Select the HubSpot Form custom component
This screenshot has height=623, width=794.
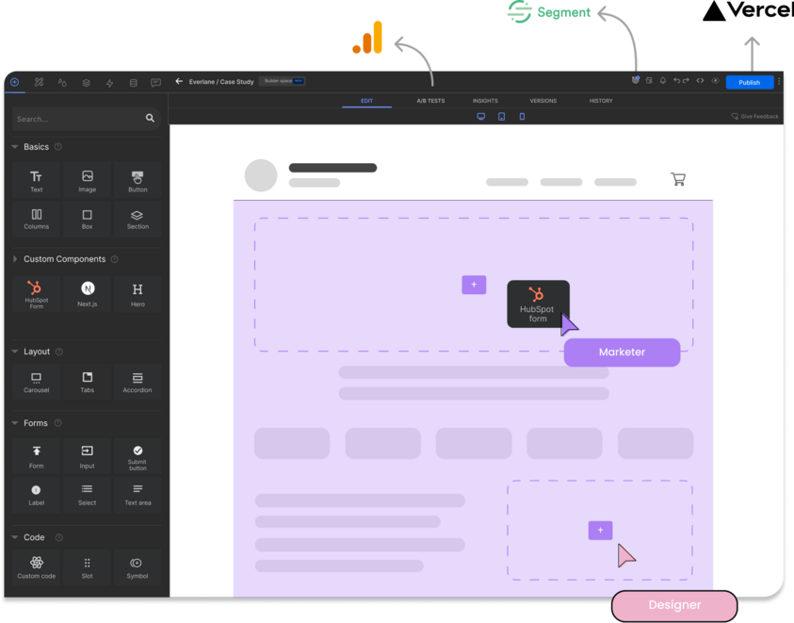point(37,294)
